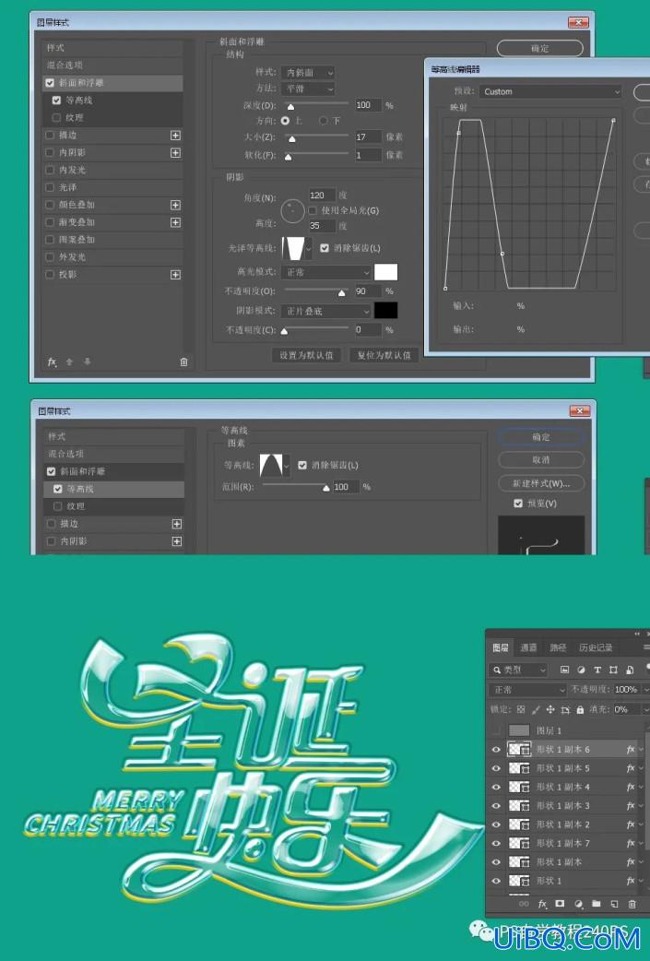The width and height of the screenshot is (650, 961).
Task: Click lock artboard nesting icon
Action: tap(565, 709)
